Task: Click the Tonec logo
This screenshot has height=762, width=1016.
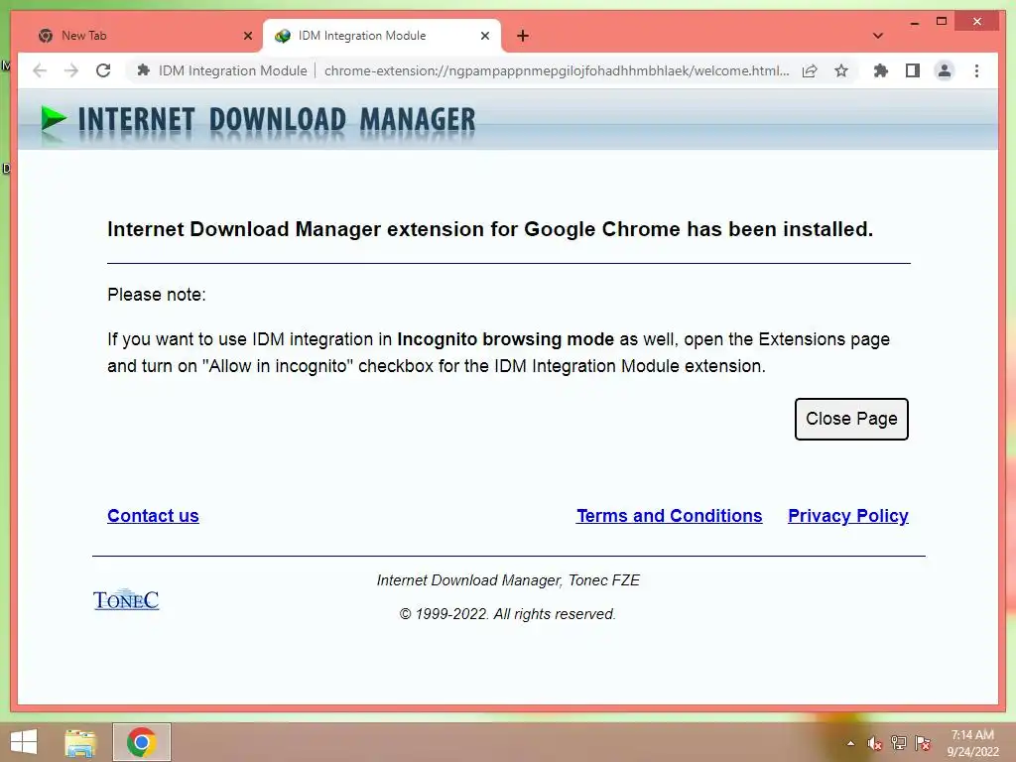Action: click(126, 599)
